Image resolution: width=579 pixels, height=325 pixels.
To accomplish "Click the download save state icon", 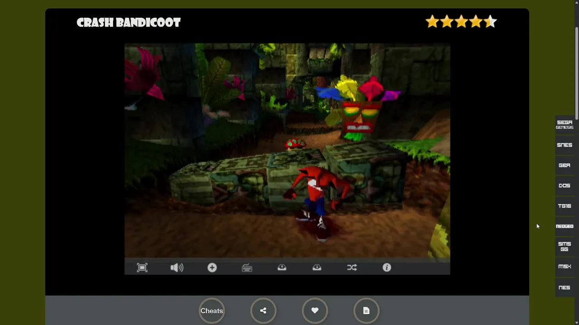I will point(317,268).
